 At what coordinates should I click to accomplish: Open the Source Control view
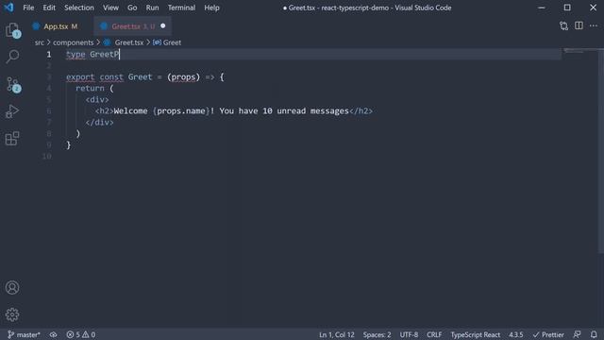click(12, 84)
